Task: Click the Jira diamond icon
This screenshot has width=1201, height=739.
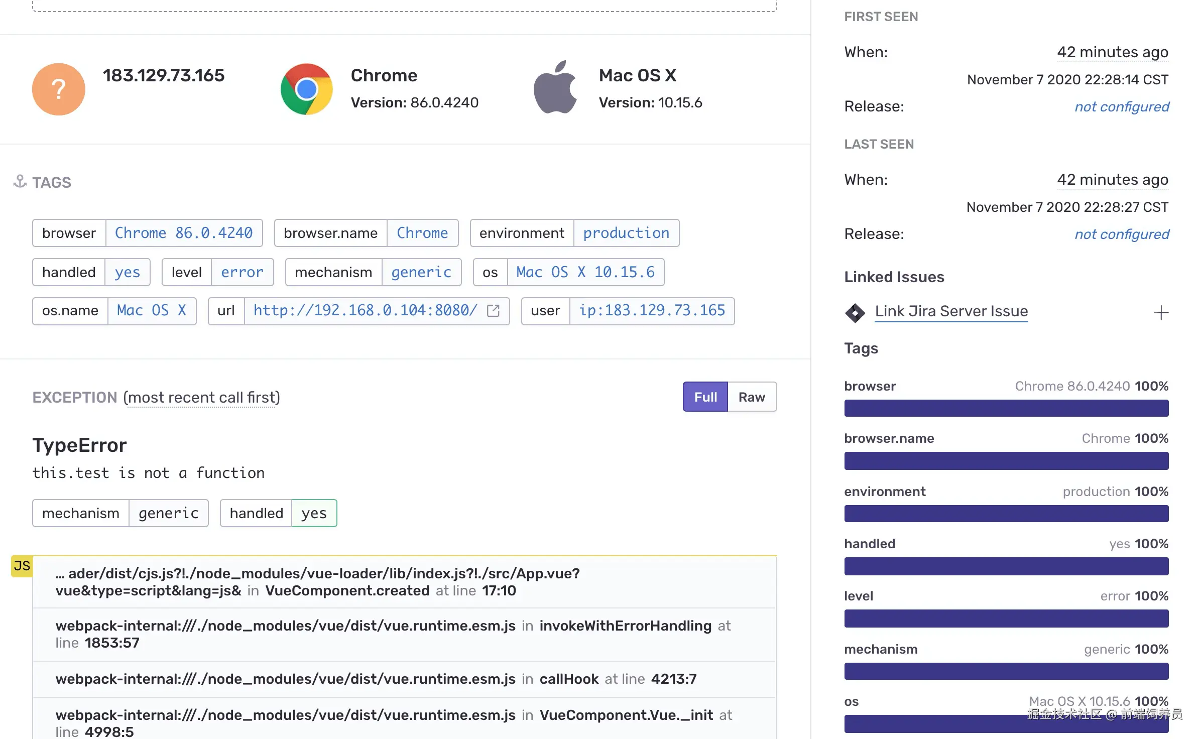Action: (x=855, y=313)
